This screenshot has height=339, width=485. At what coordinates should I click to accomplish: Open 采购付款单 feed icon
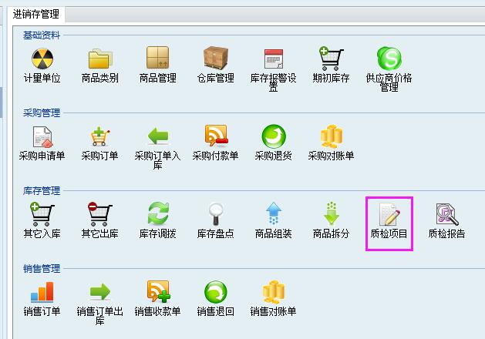pos(216,136)
